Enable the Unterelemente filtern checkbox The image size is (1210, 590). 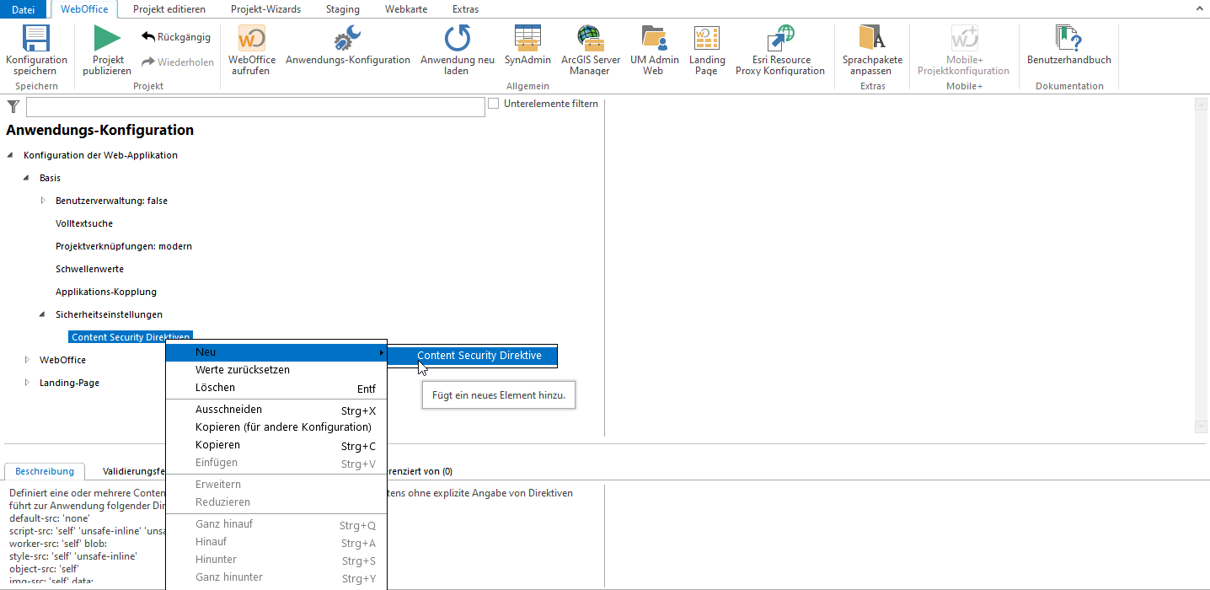click(x=494, y=104)
